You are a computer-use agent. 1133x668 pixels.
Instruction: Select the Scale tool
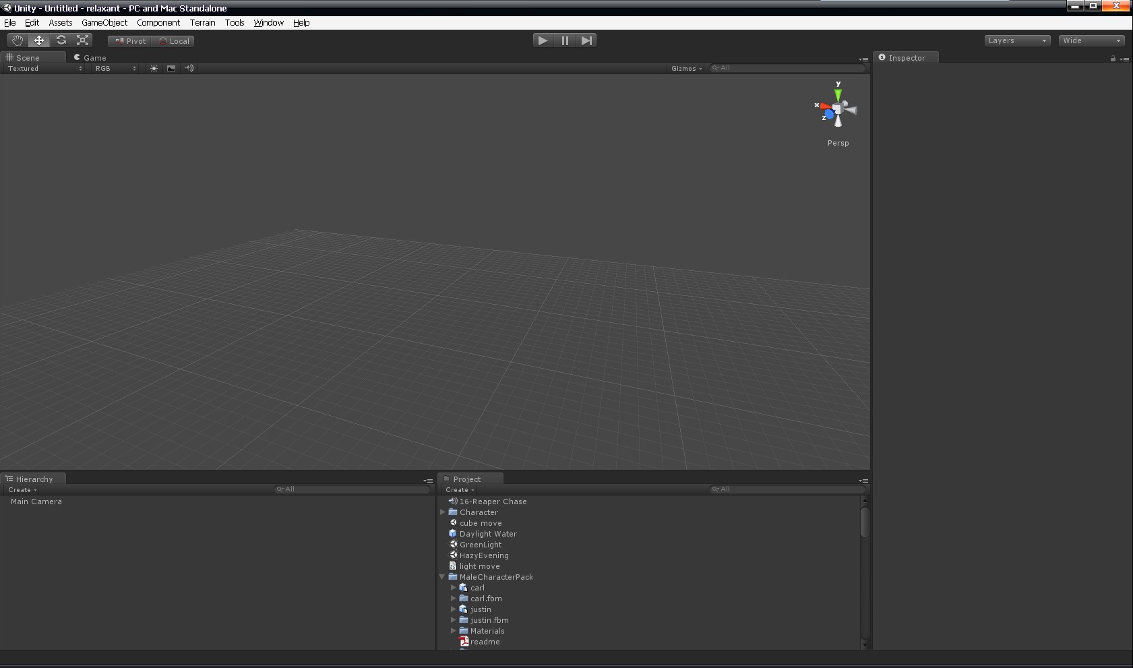[82, 40]
